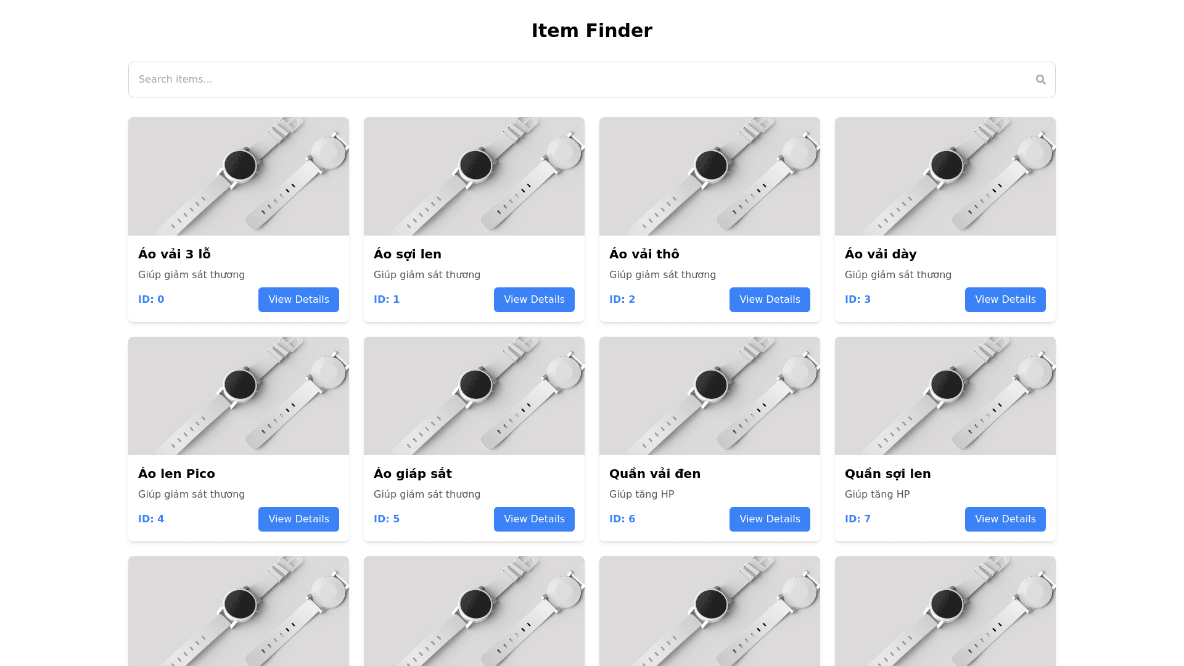View Details for Áo sợi len
Image resolution: width=1184 pixels, height=666 pixels.
tap(534, 300)
